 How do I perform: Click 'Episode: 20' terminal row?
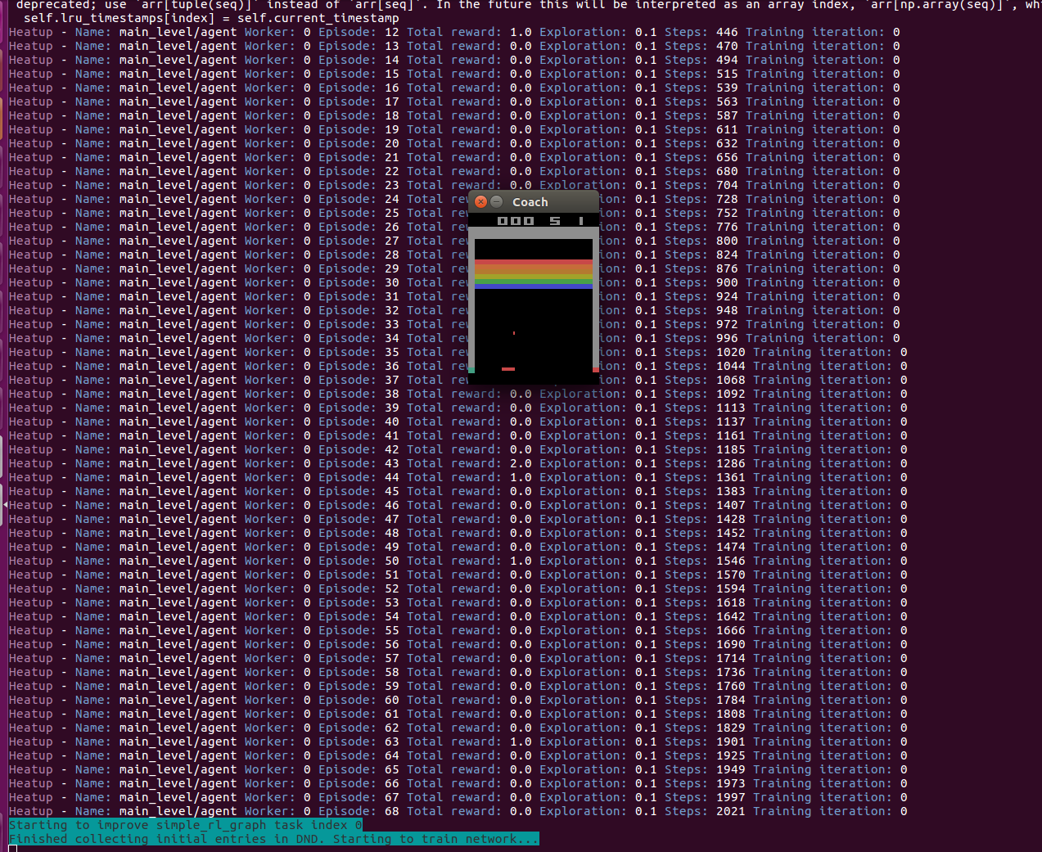[x=359, y=143]
